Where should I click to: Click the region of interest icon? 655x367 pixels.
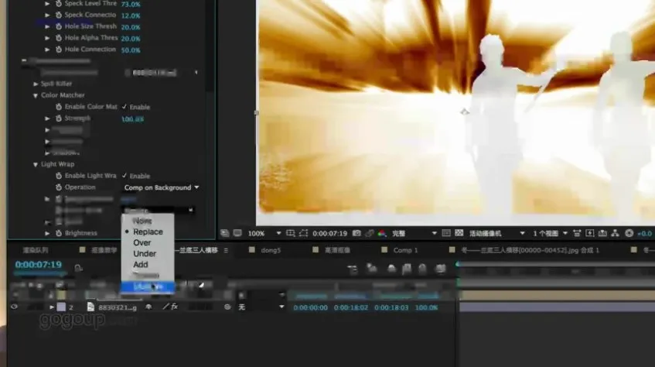[x=447, y=233]
